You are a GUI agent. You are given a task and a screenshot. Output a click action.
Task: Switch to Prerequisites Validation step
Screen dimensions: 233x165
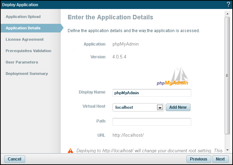(28, 51)
